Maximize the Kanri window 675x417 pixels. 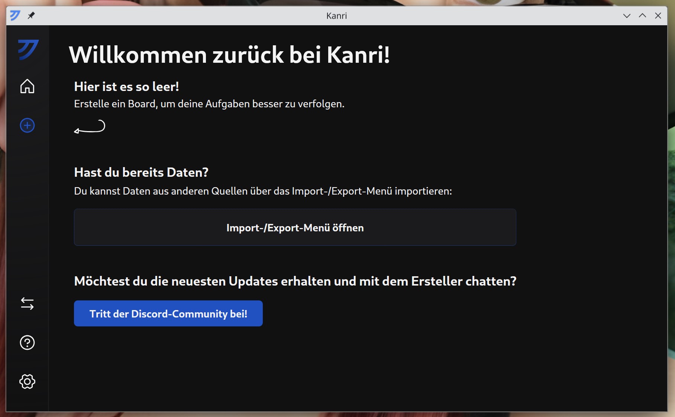tap(642, 16)
